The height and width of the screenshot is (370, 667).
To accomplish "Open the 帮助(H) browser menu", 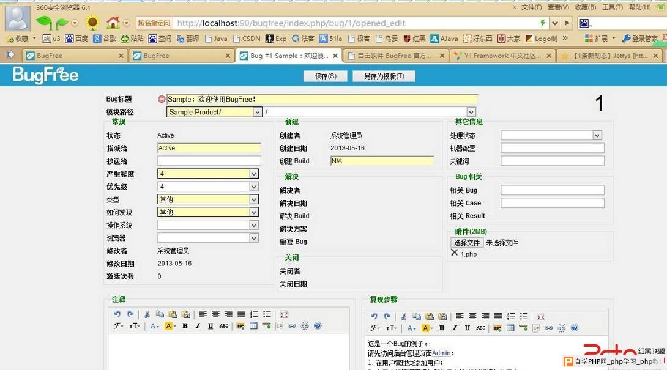I will 640,7.
